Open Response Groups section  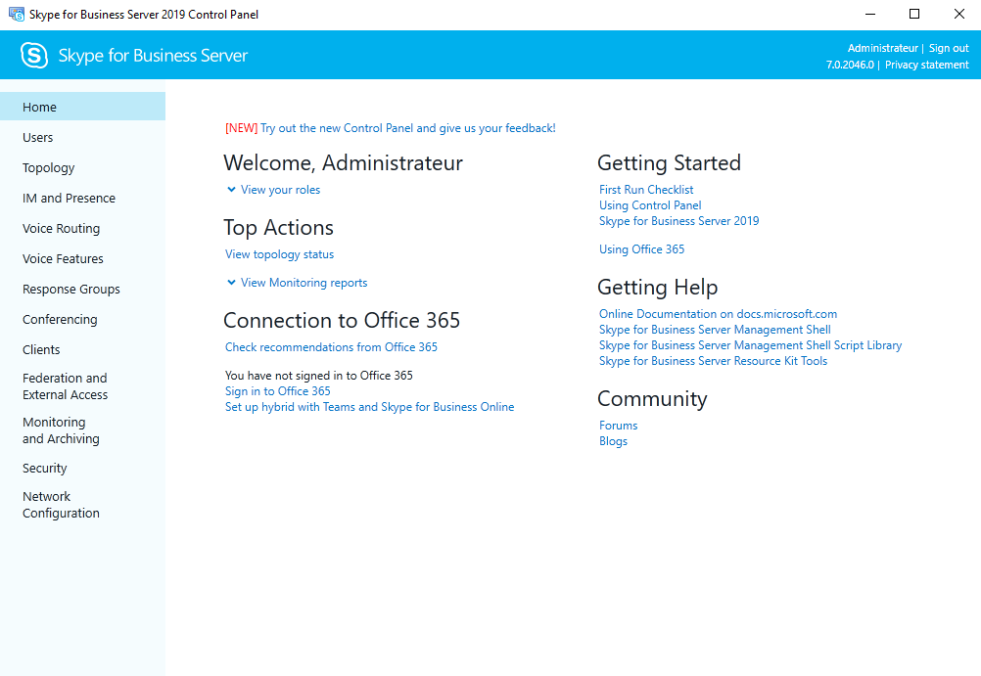coord(82,289)
